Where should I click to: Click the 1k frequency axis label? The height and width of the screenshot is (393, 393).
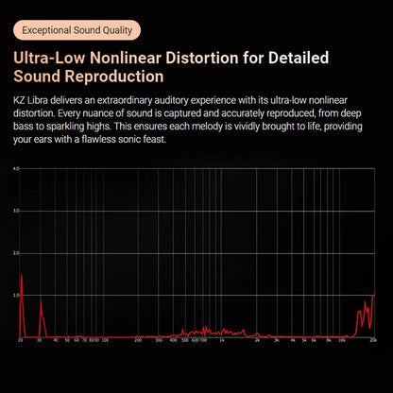coord(222,340)
